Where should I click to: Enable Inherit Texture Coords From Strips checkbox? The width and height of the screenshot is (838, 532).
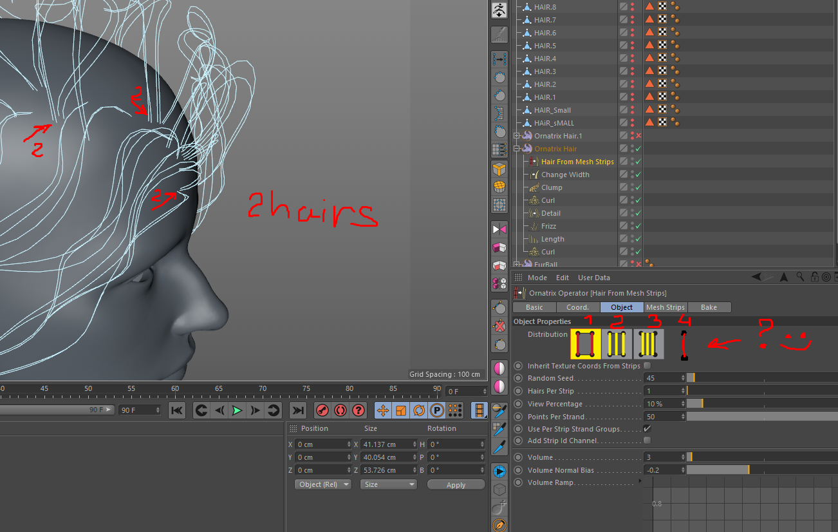647,366
